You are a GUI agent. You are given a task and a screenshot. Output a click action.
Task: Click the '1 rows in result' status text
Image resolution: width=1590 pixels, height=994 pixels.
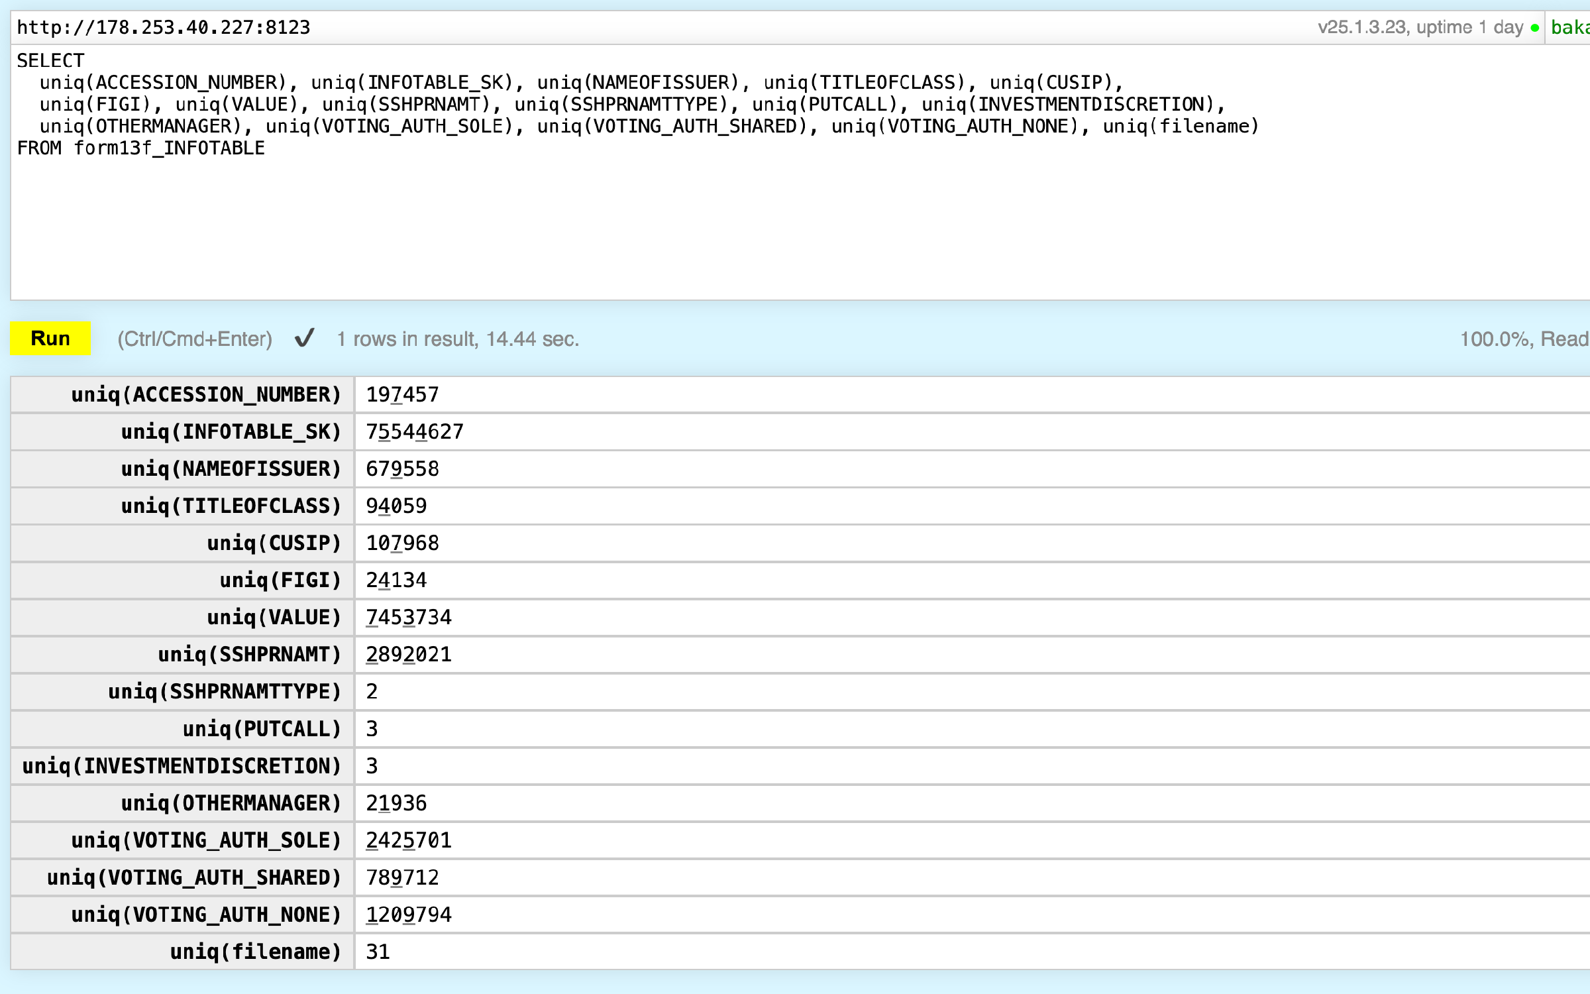pos(458,339)
